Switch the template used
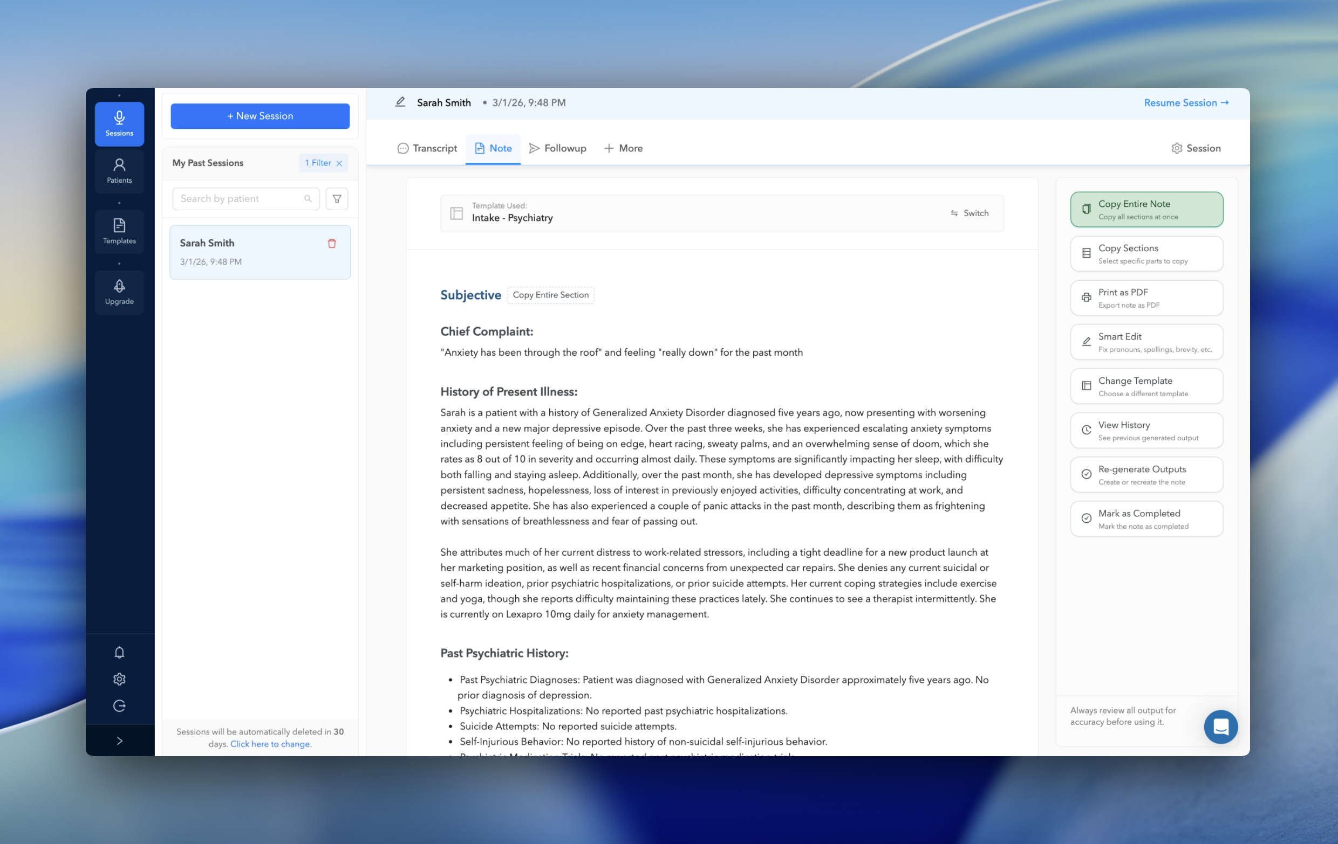This screenshot has height=844, width=1338. (969, 213)
